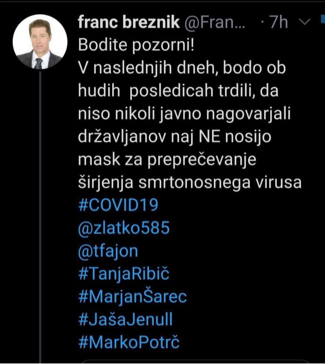Open the #MarjanŠarec hashtag
The height and width of the screenshot is (364, 325).
[x=133, y=297]
